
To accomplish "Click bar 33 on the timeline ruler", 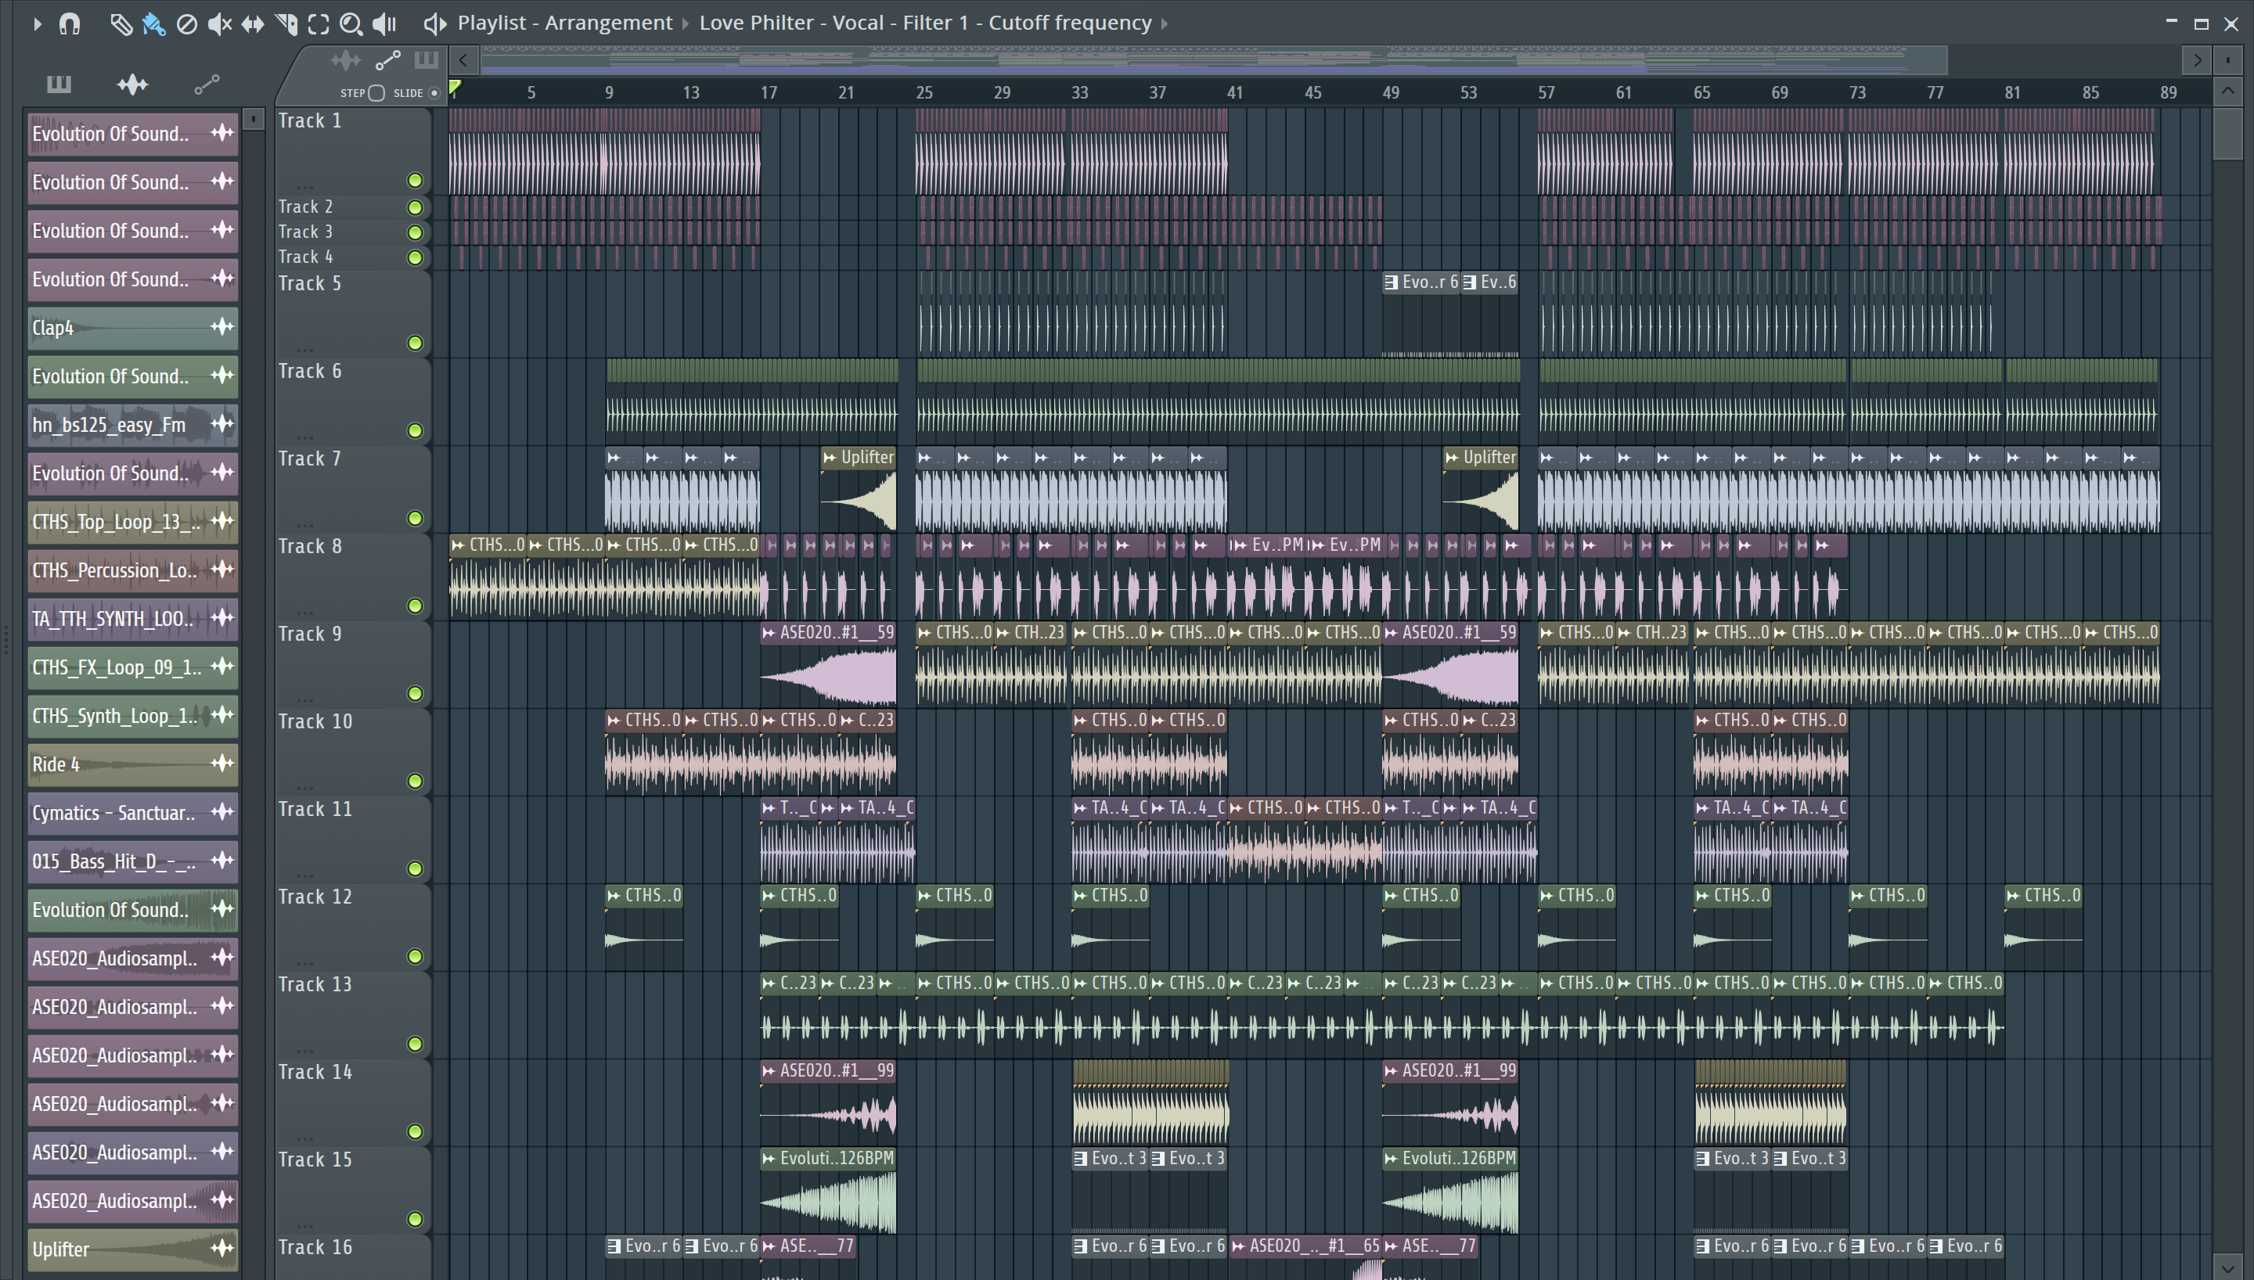I will 1079,92.
